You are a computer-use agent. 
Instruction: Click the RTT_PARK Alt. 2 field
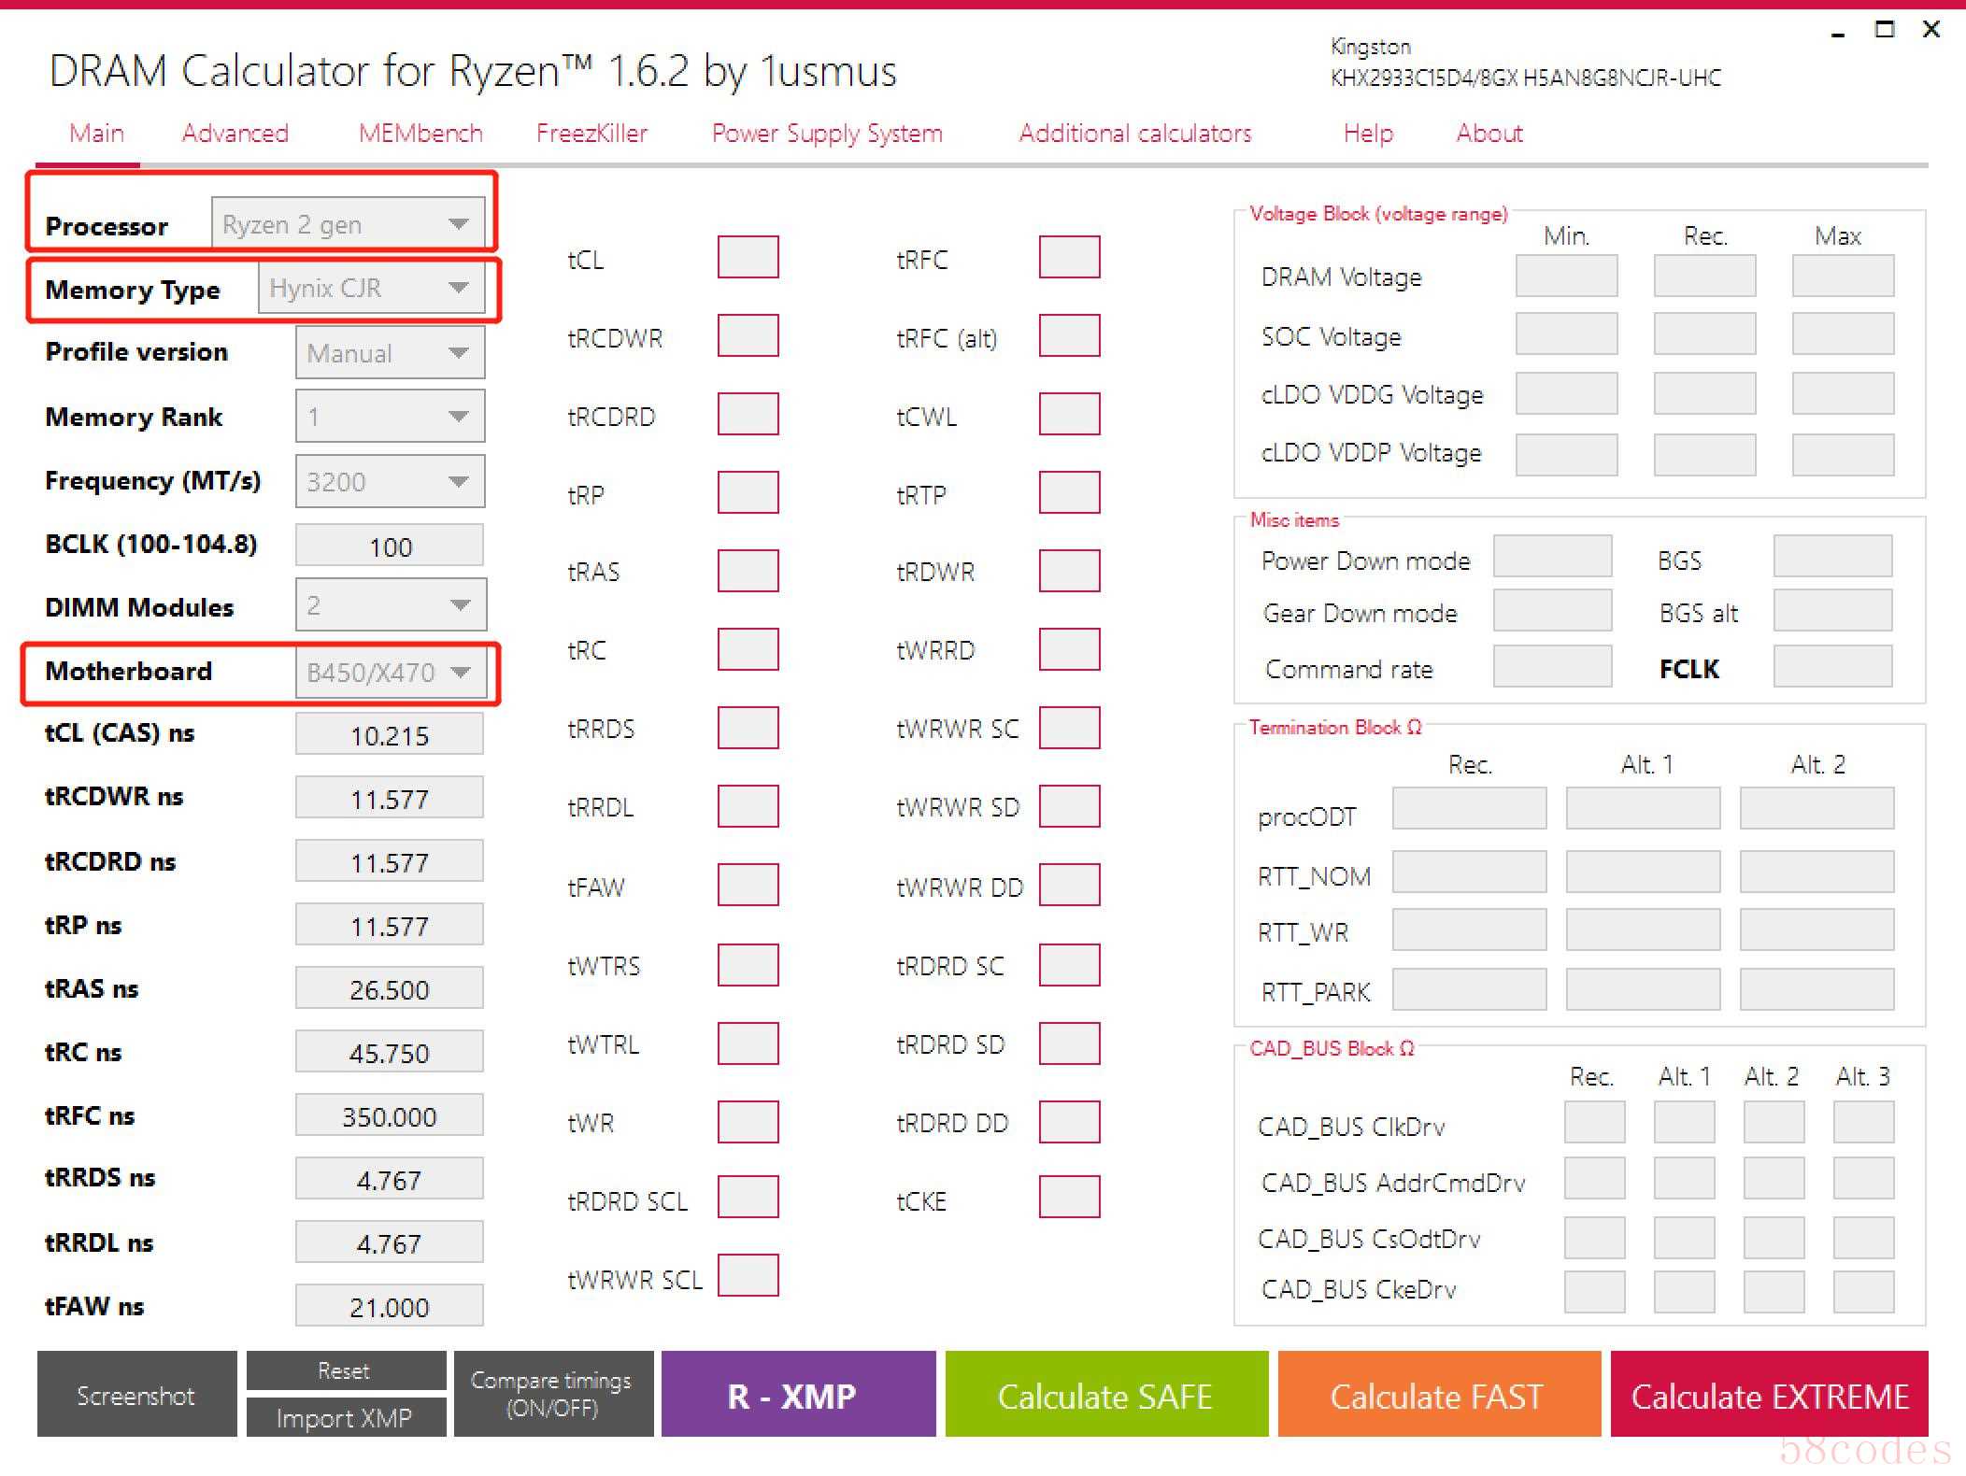coord(1816,989)
